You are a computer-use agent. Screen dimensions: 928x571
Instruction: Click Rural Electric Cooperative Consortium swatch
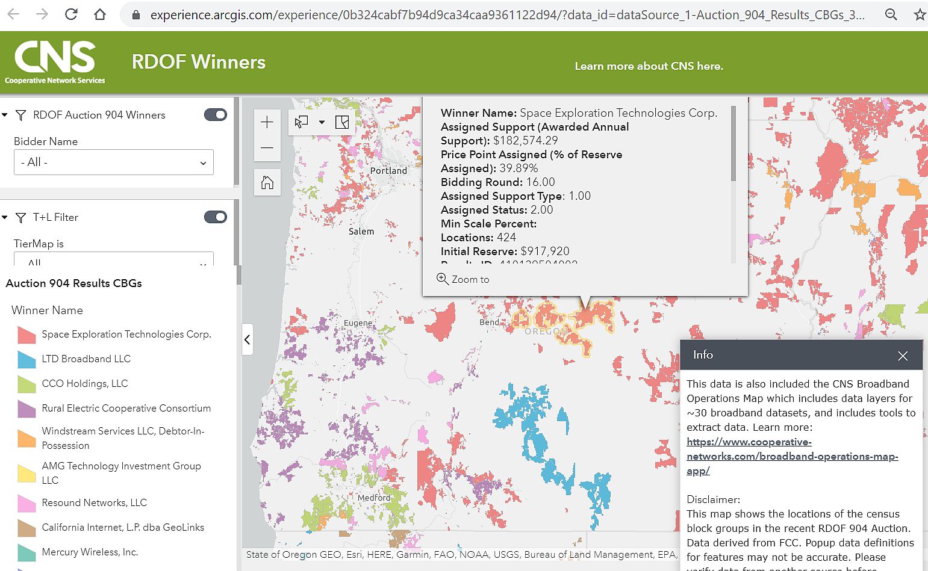tap(27, 409)
